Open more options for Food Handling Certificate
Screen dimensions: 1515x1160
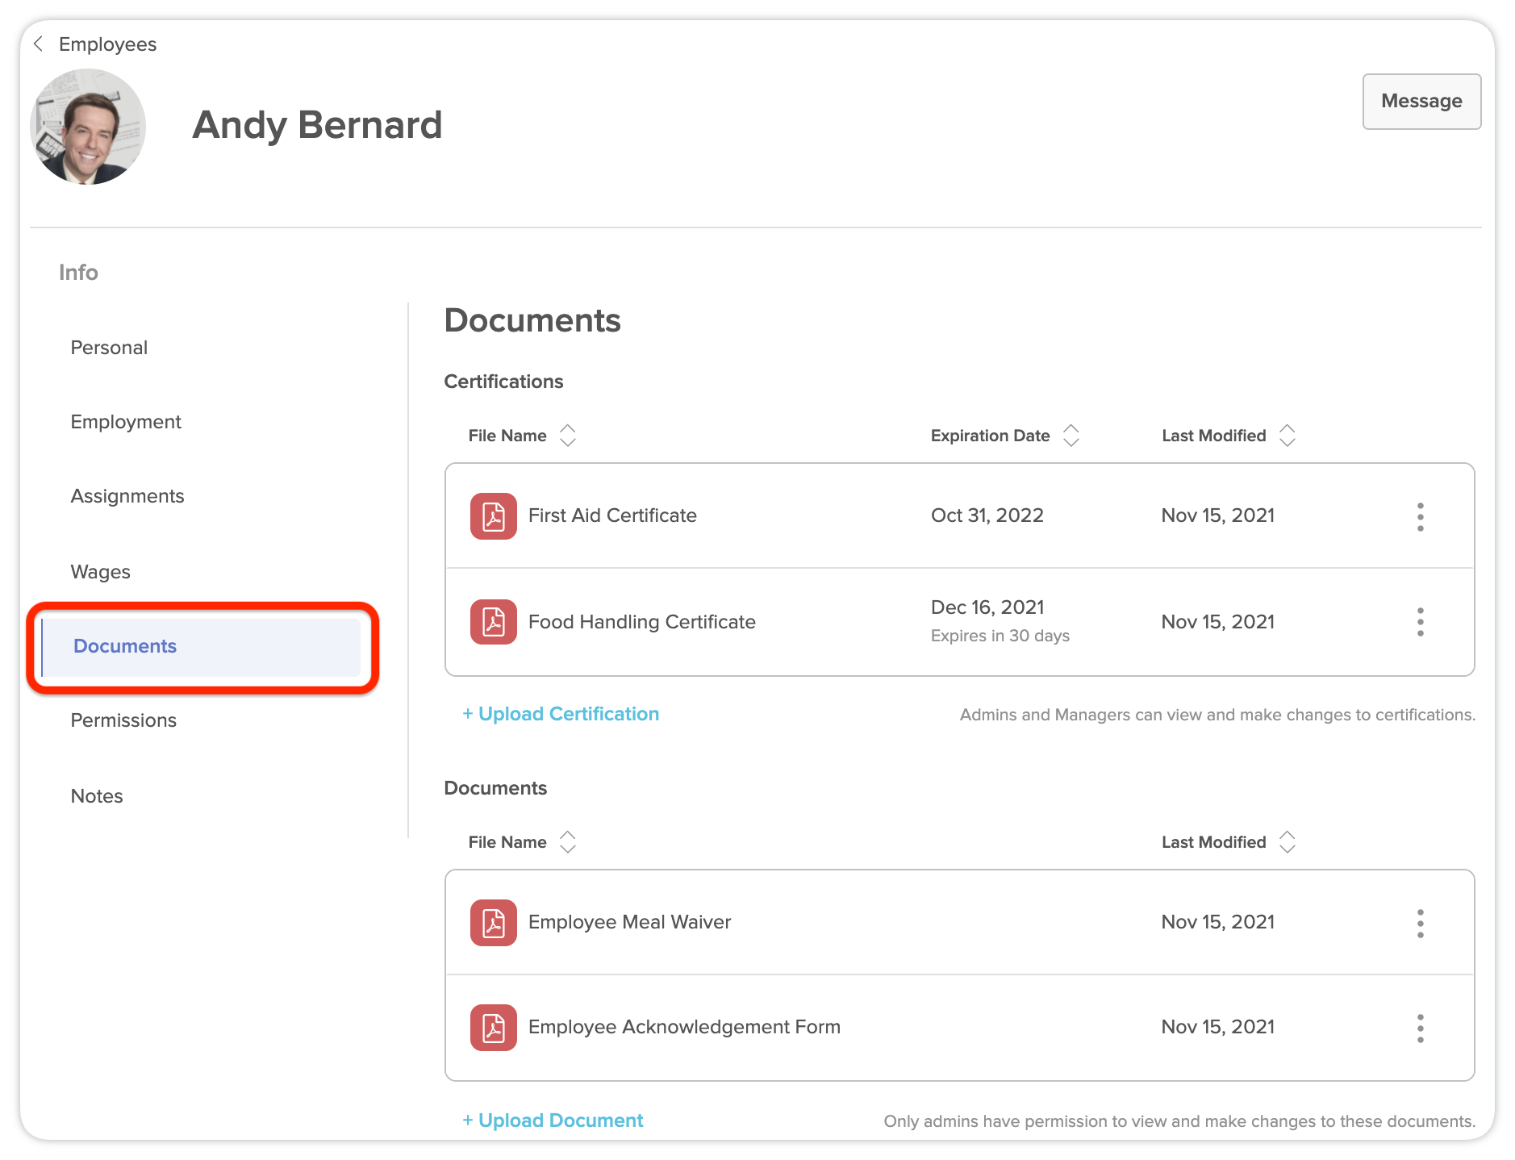[x=1420, y=622]
